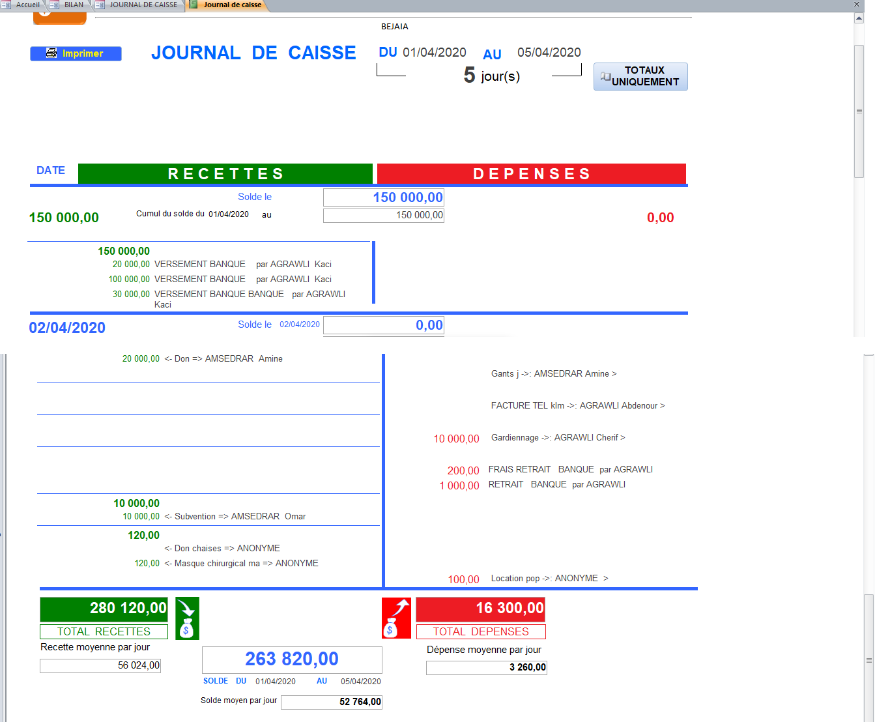Click the date heading 02/04/2020
The height and width of the screenshot is (722, 890).
pos(67,328)
